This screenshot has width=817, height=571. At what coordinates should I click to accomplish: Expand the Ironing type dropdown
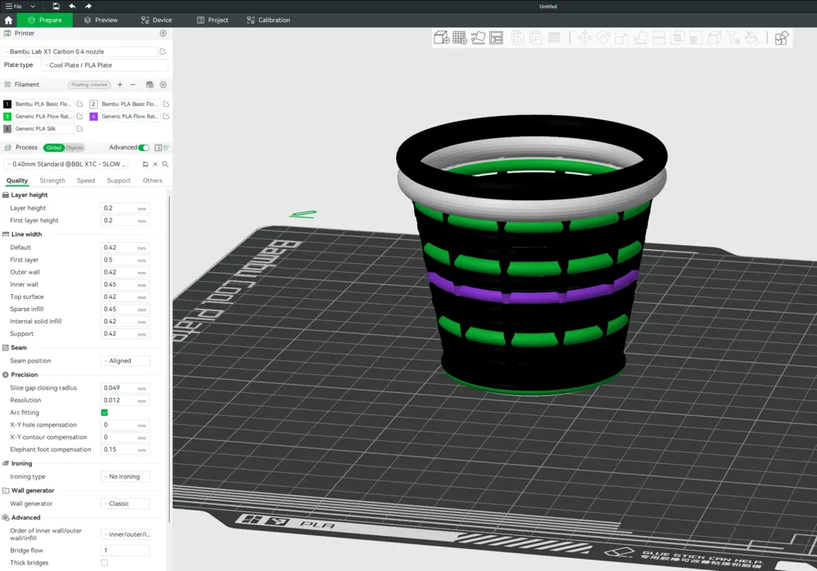point(125,477)
